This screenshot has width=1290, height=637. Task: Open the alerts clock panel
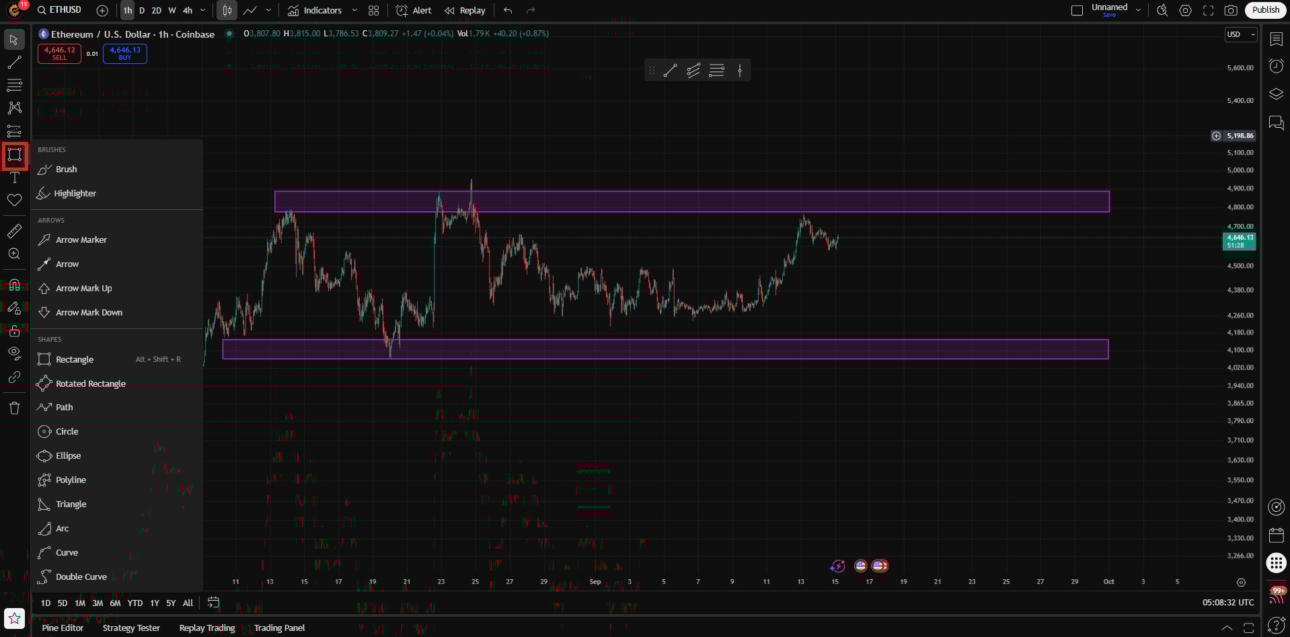tap(1276, 66)
